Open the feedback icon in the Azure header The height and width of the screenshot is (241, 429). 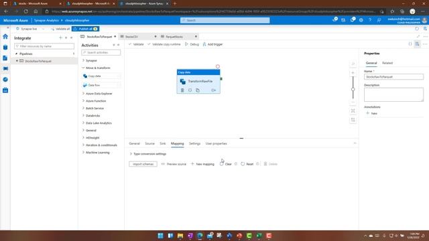coord(379,20)
